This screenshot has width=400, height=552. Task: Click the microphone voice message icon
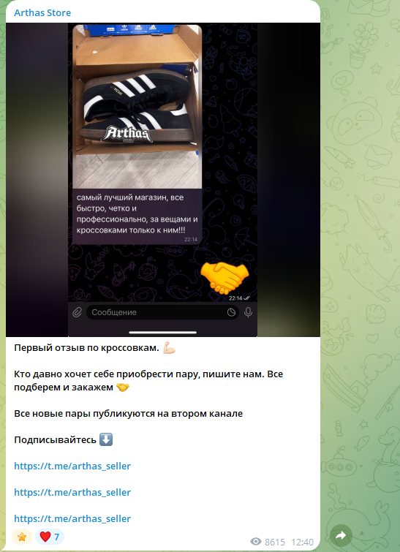coord(248,312)
